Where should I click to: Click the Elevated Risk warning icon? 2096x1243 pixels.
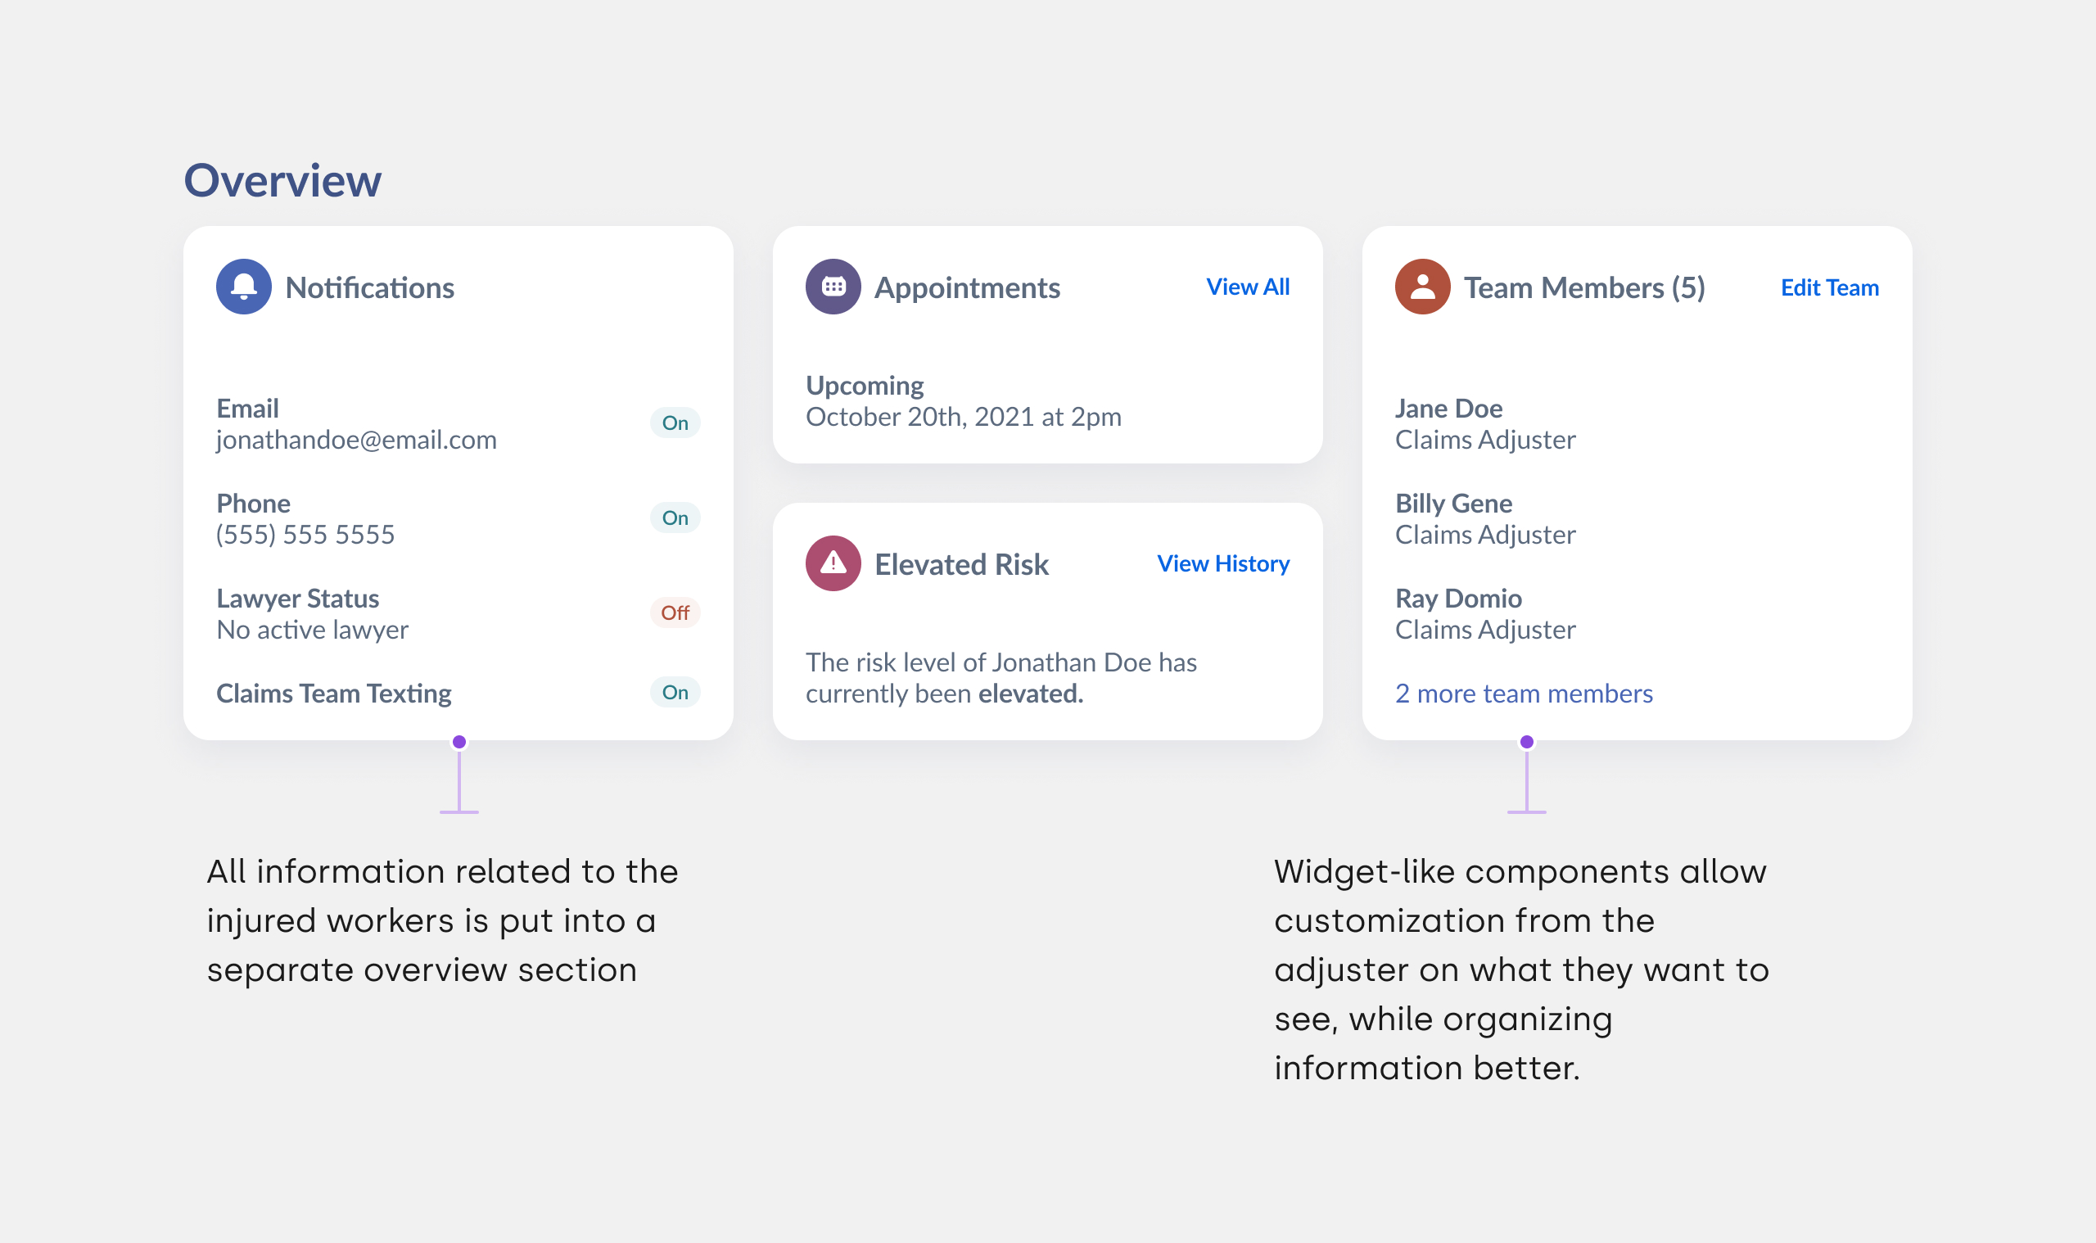click(x=833, y=563)
